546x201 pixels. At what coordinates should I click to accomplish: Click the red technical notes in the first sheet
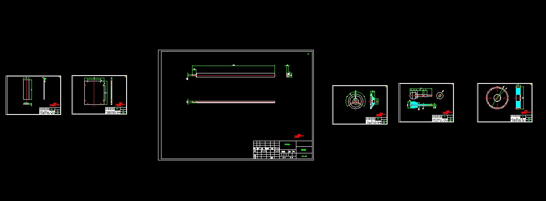(55, 104)
